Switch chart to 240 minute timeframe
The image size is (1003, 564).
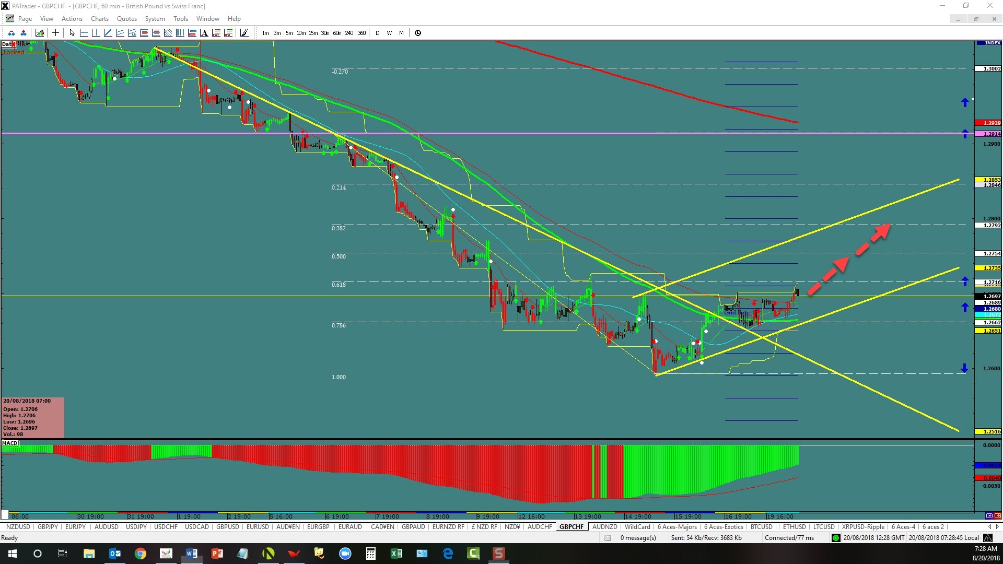[349, 33]
